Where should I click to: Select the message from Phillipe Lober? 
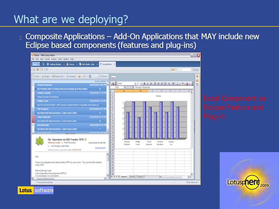coord(70,103)
